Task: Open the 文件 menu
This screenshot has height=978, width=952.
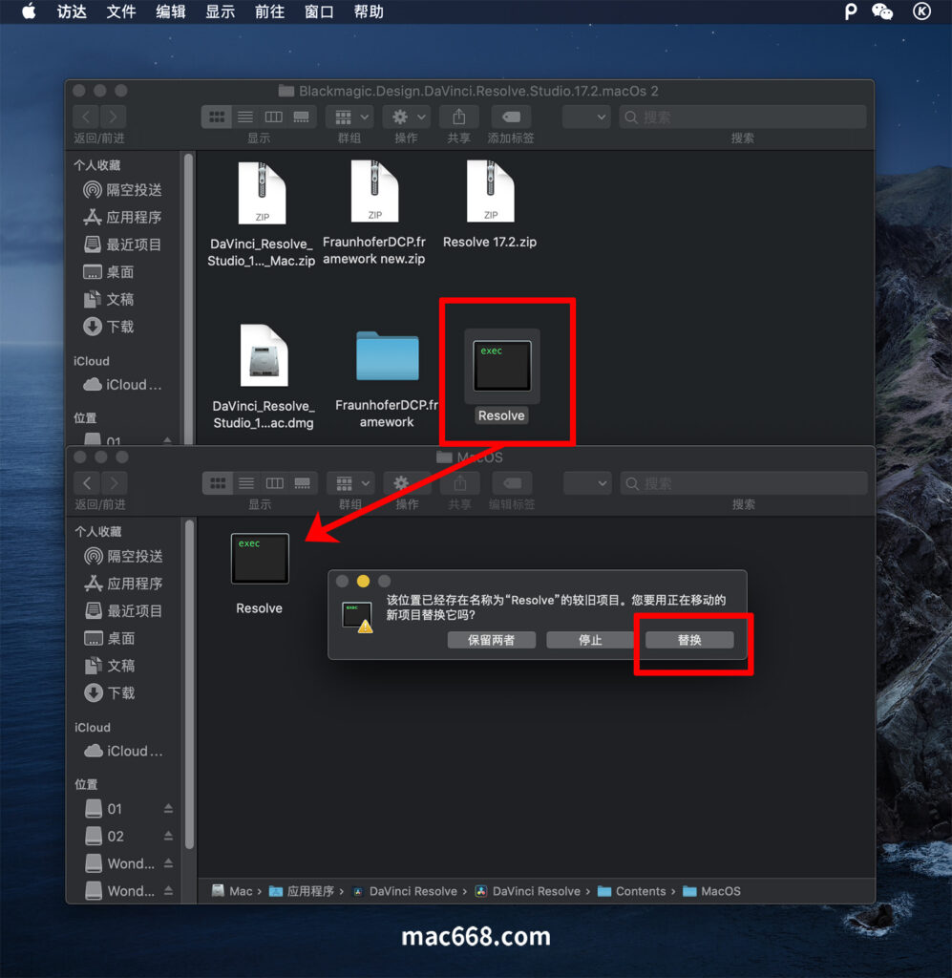Action: (121, 11)
